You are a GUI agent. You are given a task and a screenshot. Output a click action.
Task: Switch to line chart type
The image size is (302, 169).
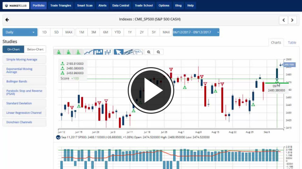(89, 52)
